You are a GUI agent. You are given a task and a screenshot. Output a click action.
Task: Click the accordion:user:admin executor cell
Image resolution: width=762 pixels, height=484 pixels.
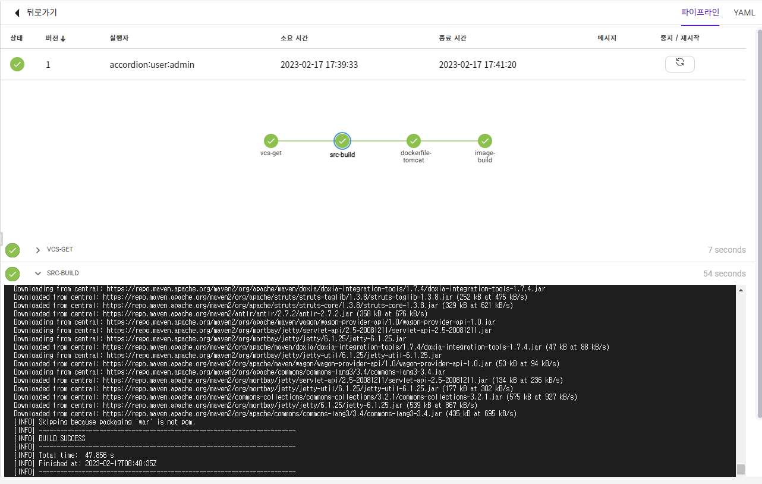click(152, 64)
